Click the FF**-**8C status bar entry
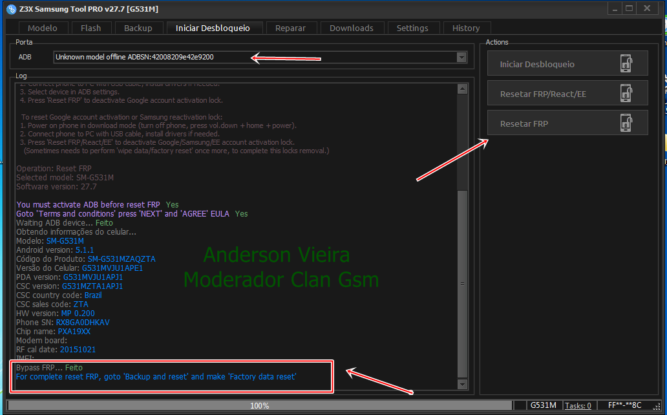The image size is (667, 415). tap(625, 405)
